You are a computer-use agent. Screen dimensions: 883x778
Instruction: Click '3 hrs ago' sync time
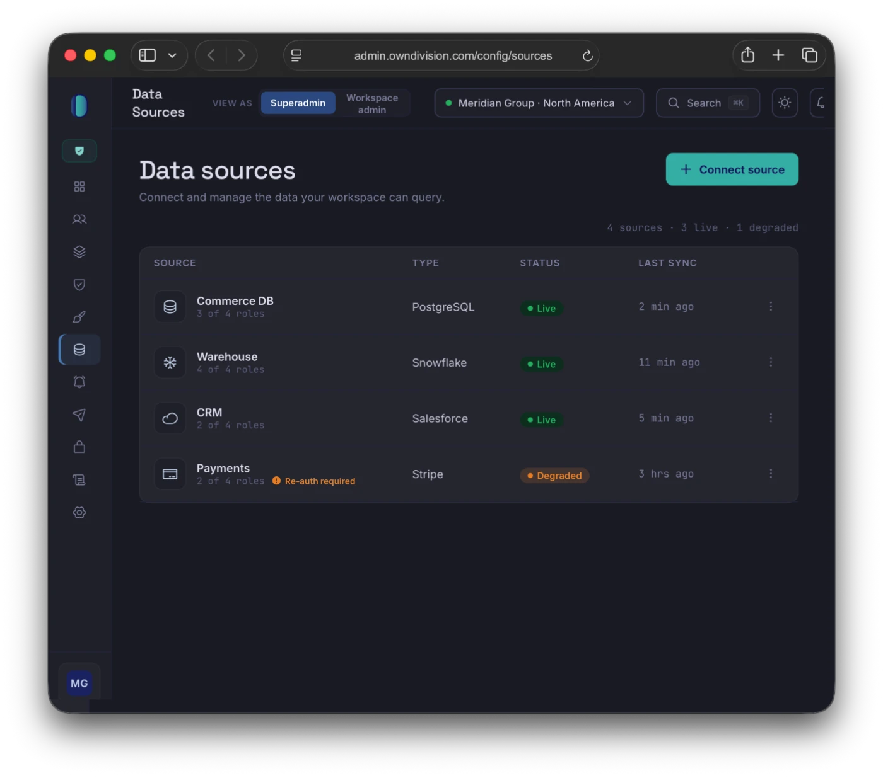(666, 474)
